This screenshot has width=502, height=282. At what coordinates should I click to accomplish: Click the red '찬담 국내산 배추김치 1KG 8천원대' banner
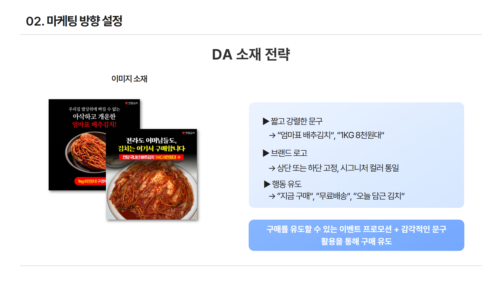[x=151, y=157]
